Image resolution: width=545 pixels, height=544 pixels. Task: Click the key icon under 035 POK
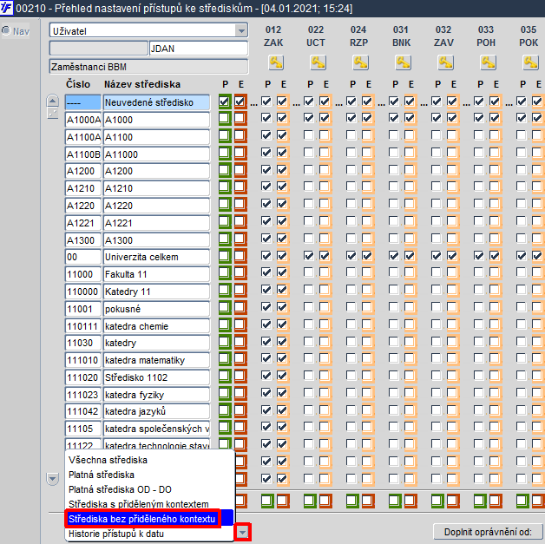coord(530,62)
